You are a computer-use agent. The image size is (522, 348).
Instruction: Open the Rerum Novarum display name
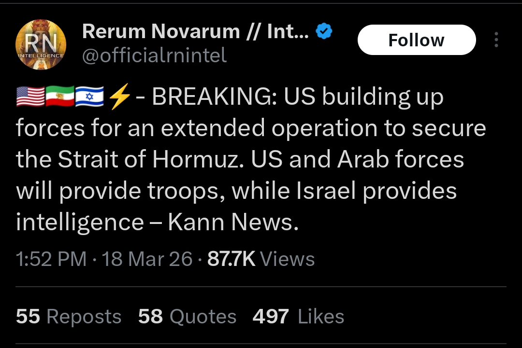[195, 32]
